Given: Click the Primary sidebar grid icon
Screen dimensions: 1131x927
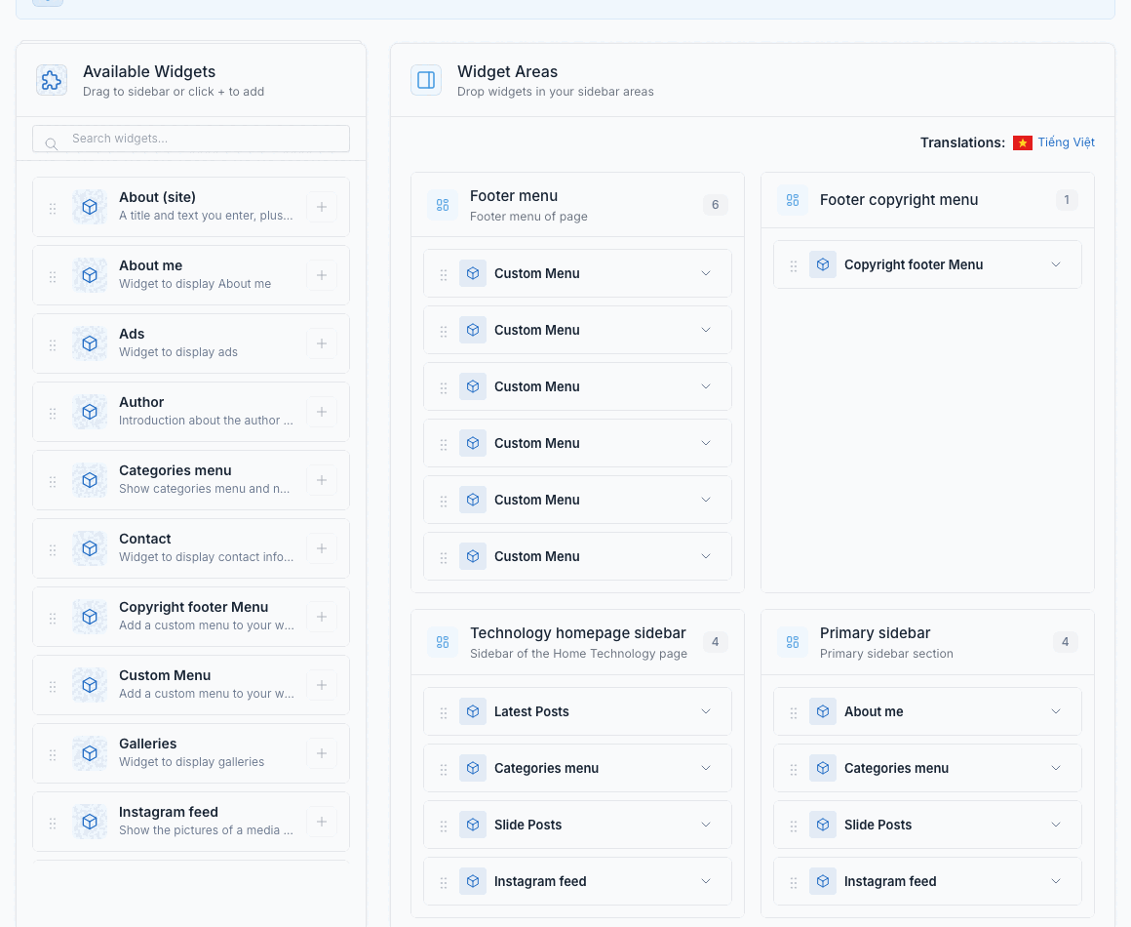Looking at the screenshot, I should pyautogui.click(x=793, y=642).
